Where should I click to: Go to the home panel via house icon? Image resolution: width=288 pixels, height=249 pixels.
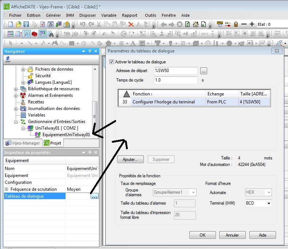(196, 24)
